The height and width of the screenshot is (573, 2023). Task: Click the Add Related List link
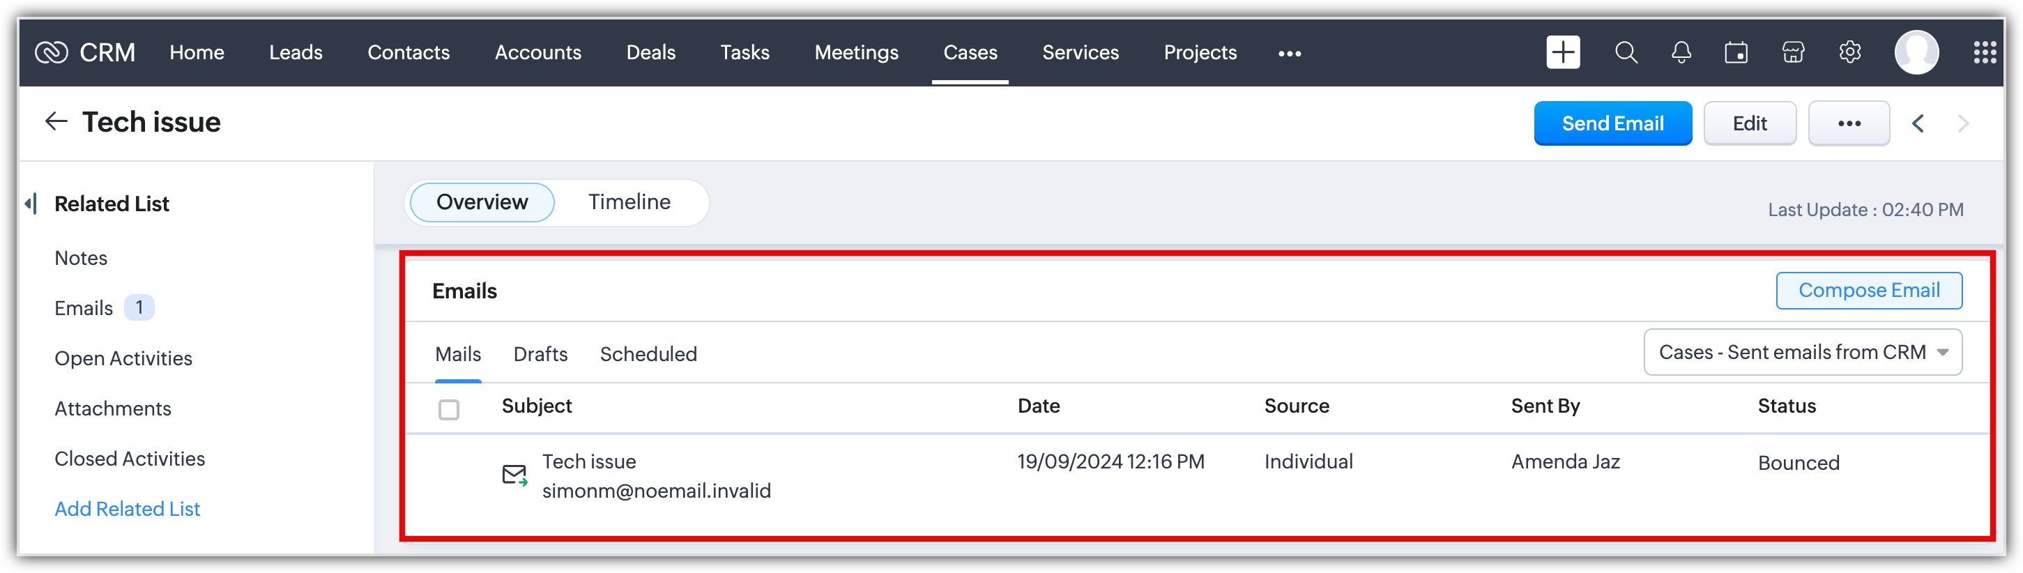point(128,509)
